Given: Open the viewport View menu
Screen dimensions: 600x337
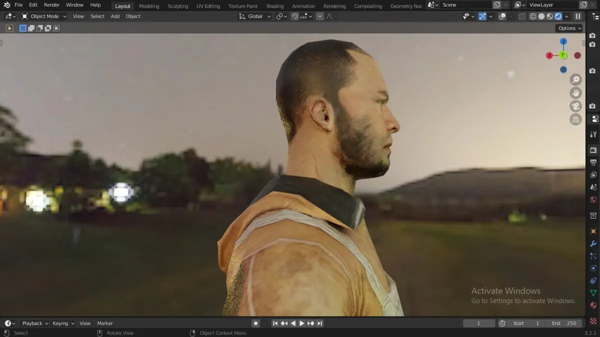Looking at the screenshot, I should (78, 16).
